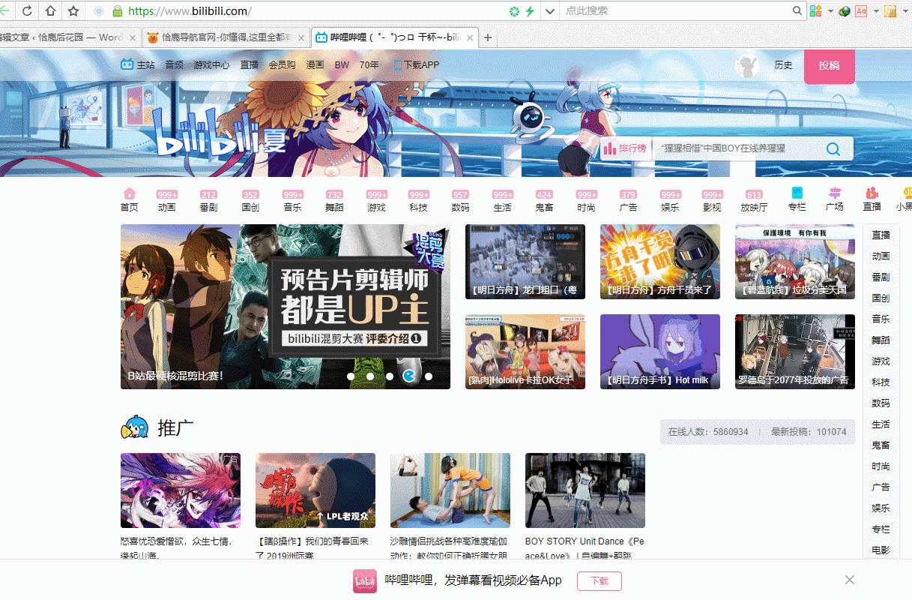Click 下载APP phone link
Viewport: 912px width, 600px height.
(x=416, y=65)
